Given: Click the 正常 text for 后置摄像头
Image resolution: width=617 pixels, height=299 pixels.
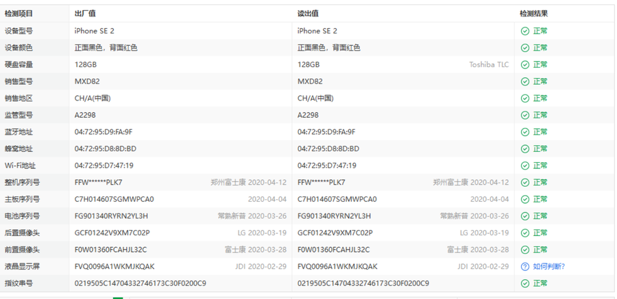Looking at the screenshot, I should (x=540, y=233).
